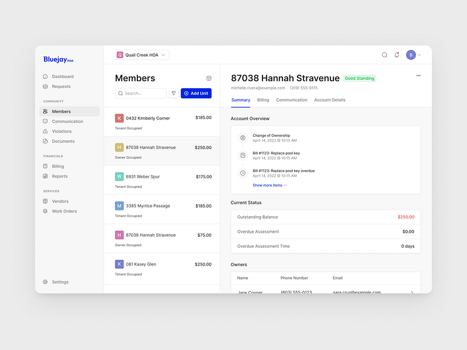Open Reports under Financials
Image resolution: width=467 pixels, height=350 pixels.
tap(59, 176)
